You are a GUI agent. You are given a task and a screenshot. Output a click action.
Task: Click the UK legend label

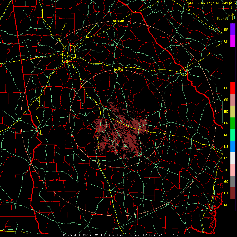tap(226, 41)
